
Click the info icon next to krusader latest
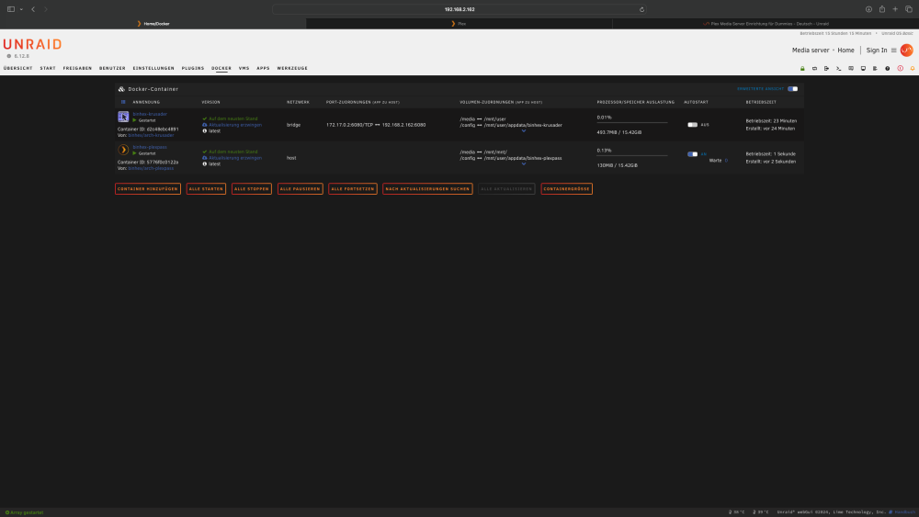pos(205,131)
